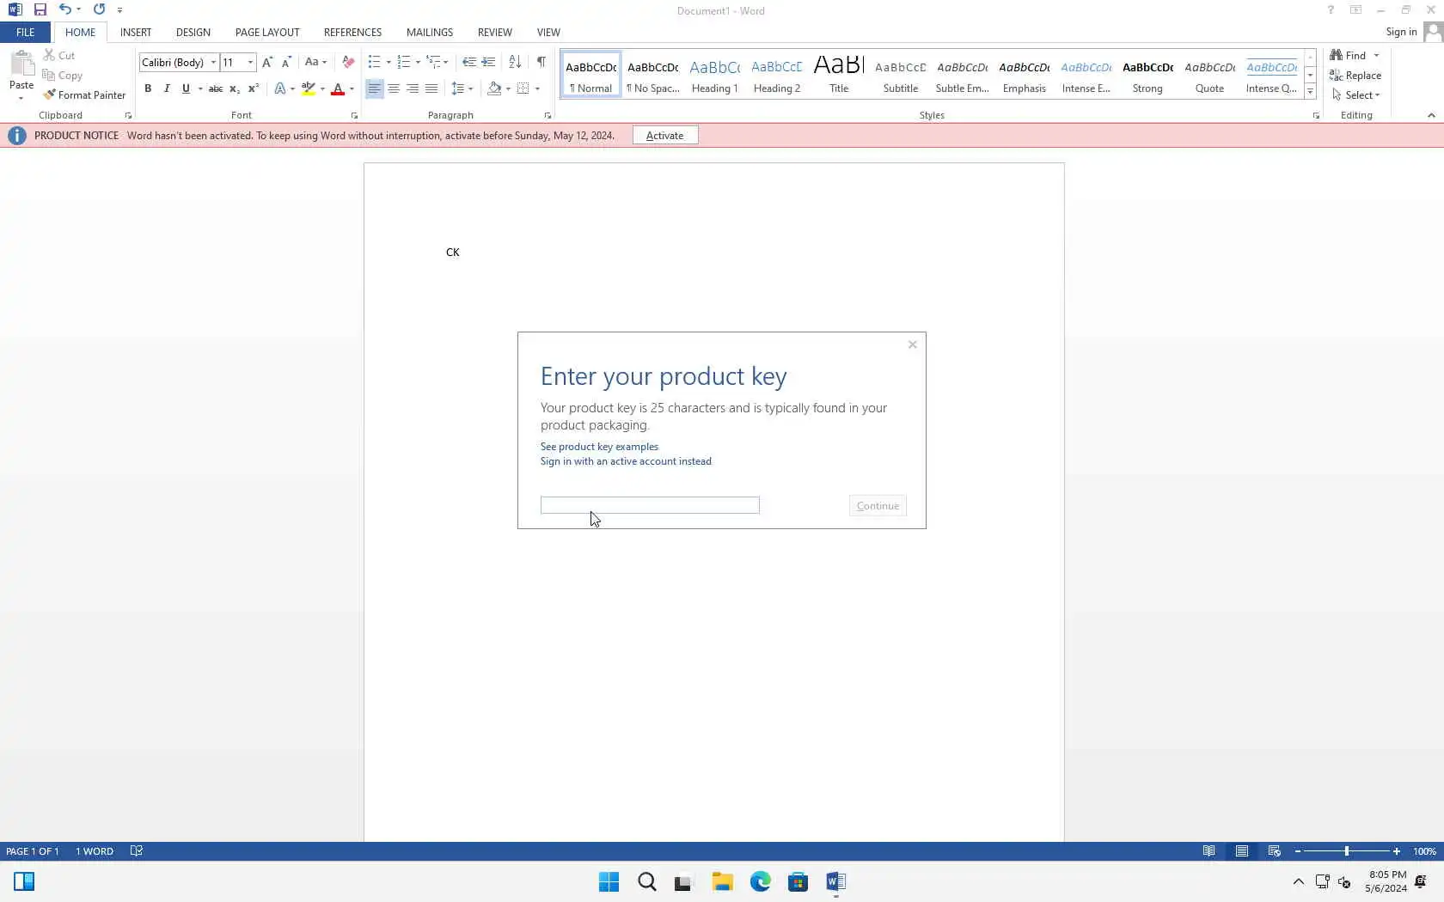
Task: Open Text Effects and Typography
Action: coord(280,88)
